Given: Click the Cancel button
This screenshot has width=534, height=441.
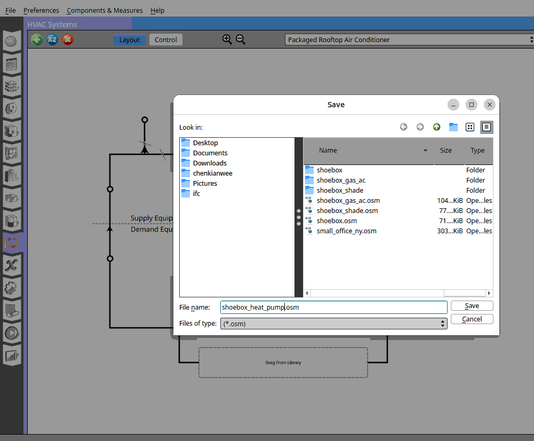Looking at the screenshot, I should (x=472, y=319).
